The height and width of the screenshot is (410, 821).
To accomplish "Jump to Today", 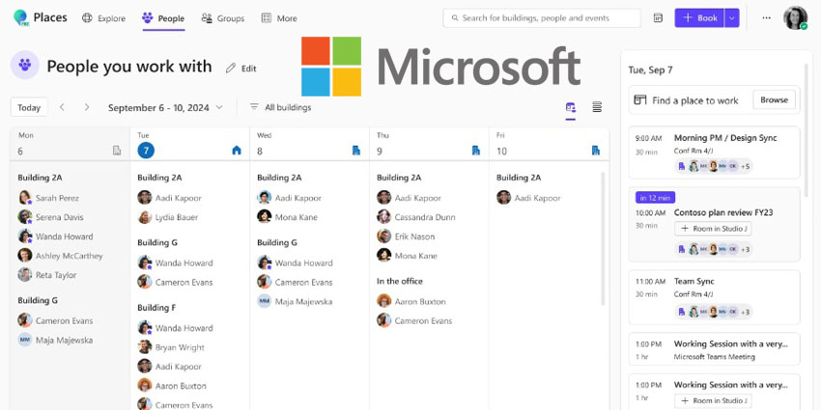I will click(x=29, y=107).
